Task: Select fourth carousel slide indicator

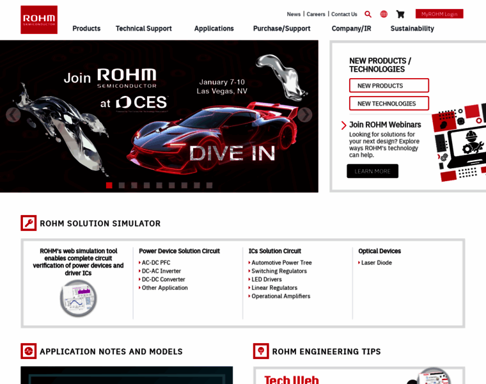Action: pos(146,185)
